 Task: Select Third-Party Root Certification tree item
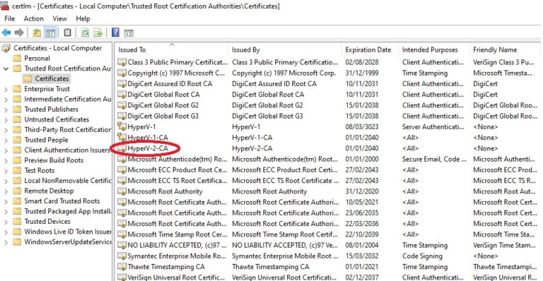pyautogui.click(x=68, y=130)
